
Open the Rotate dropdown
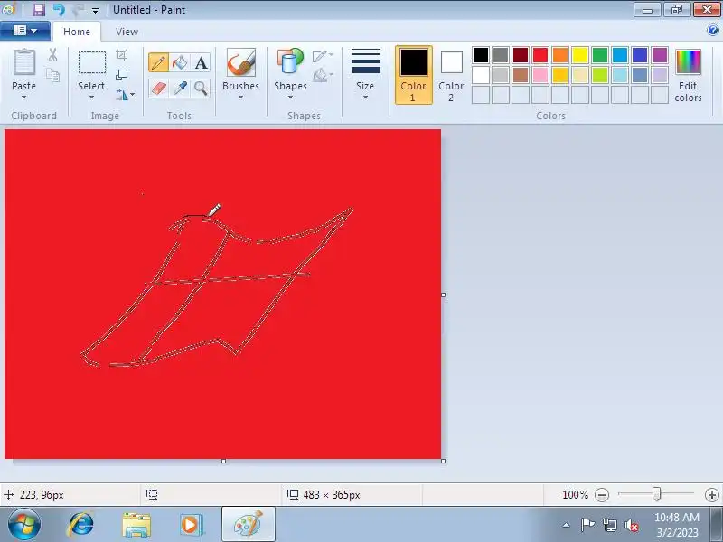pos(125,95)
